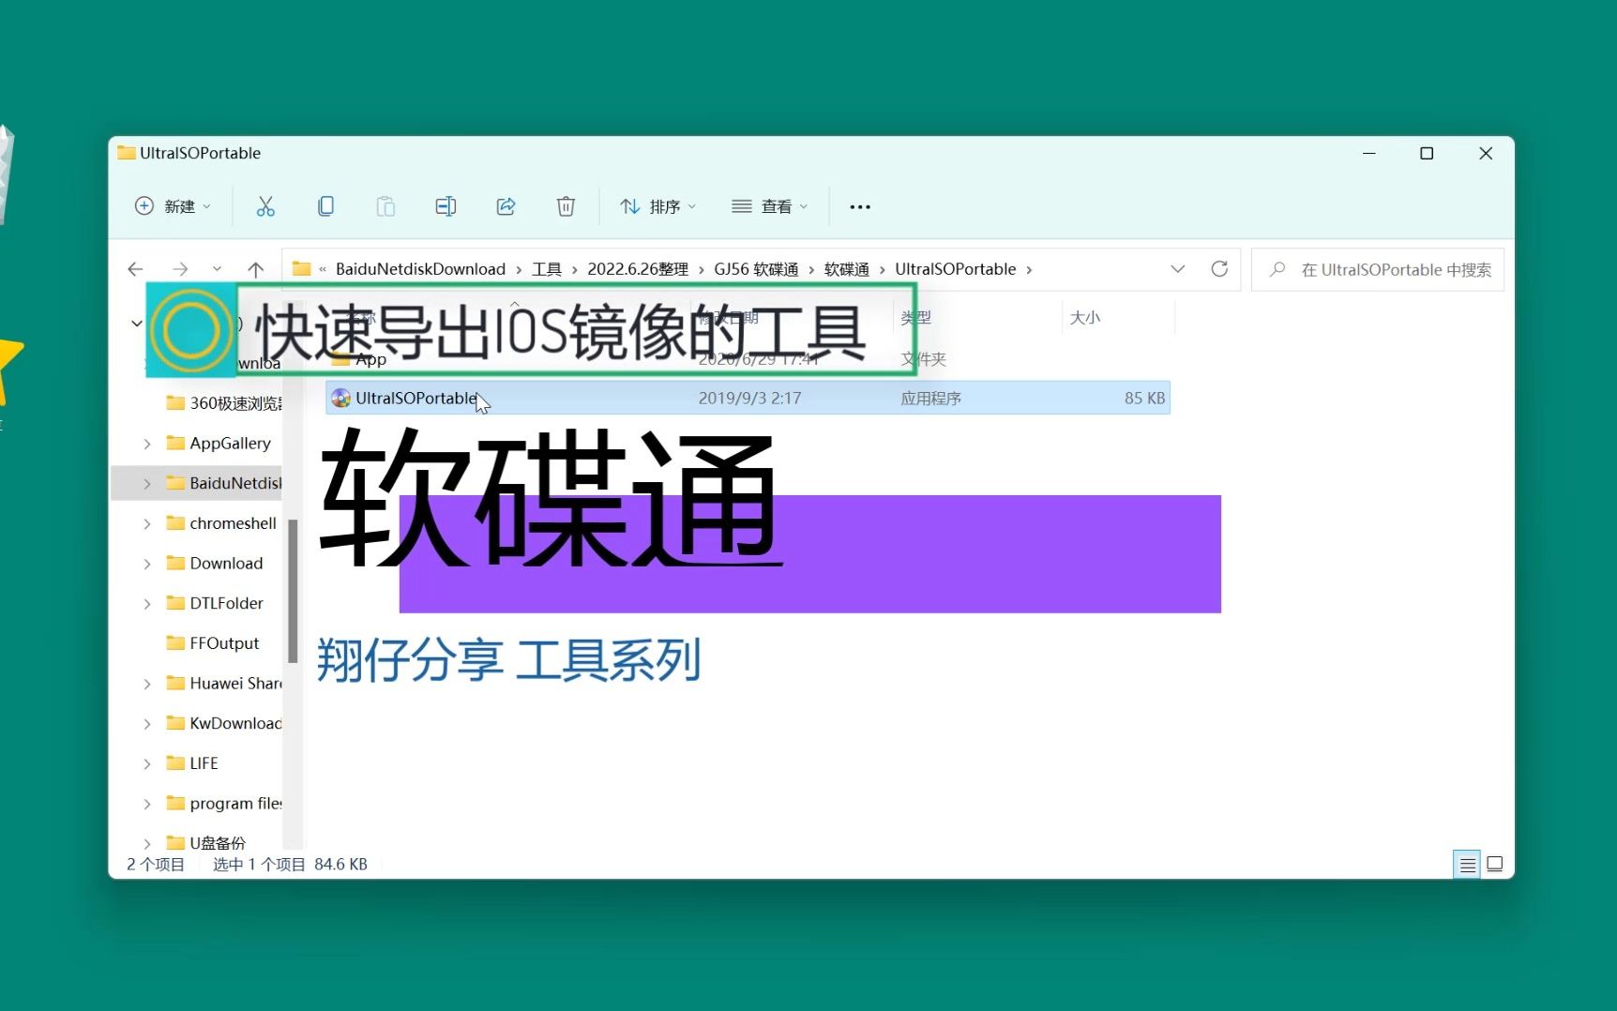The width and height of the screenshot is (1617, 1011).
Task: Open the 新建 (New) dropdown
Action: click(x=172, y=206)
